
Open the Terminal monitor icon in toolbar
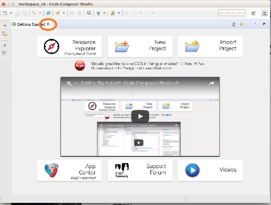tap(89, 13)
